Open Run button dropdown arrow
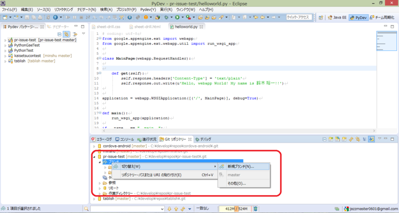The width and height of the screenshot is (399, 213). point(183,17)
